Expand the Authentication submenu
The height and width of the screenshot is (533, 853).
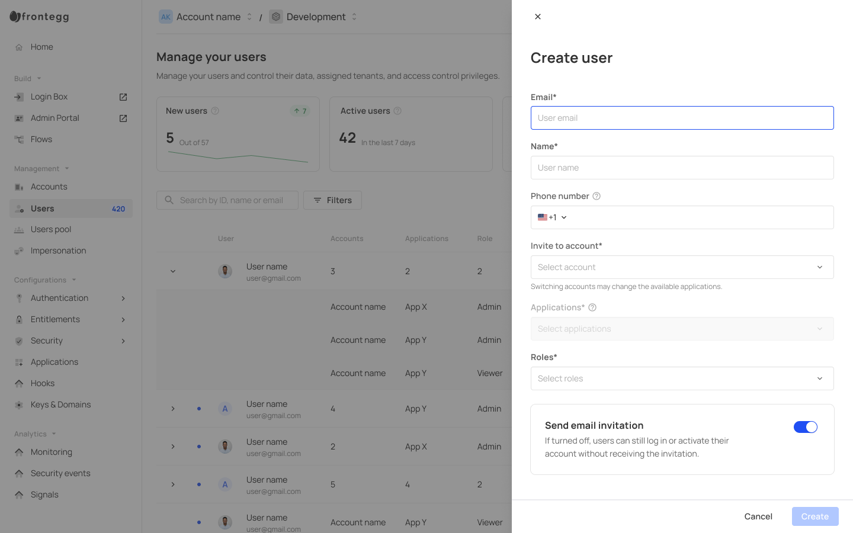[x=123, y=298]
